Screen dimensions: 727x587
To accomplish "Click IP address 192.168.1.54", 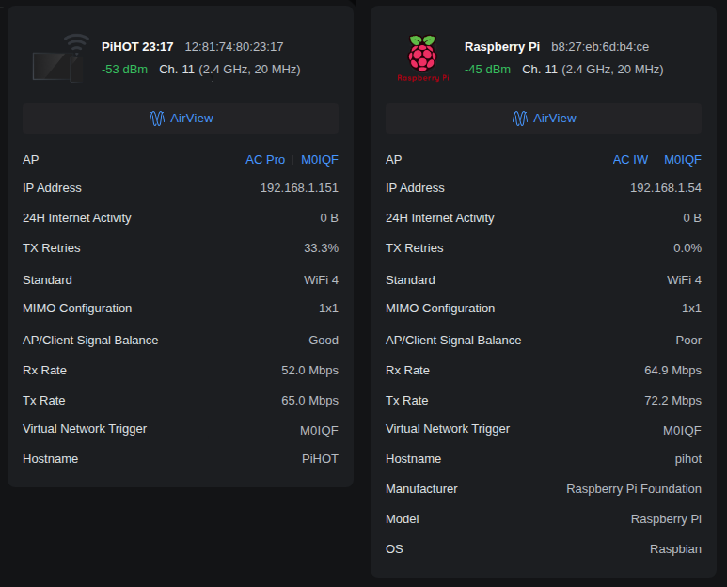I will (x=665, y=188).
